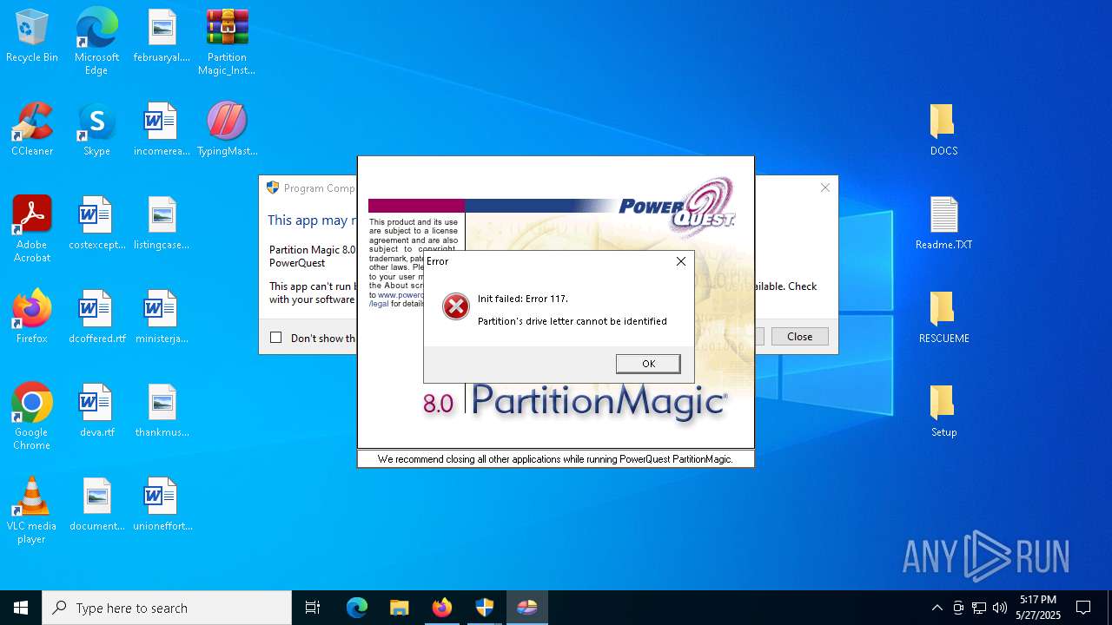1112x625 pixels.
Task: Select the Partition Magic_Inst archive icon
Action: [x=227, y=42]
